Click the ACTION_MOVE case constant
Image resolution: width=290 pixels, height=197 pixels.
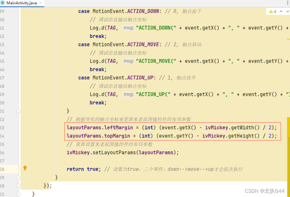coord(143,44)
